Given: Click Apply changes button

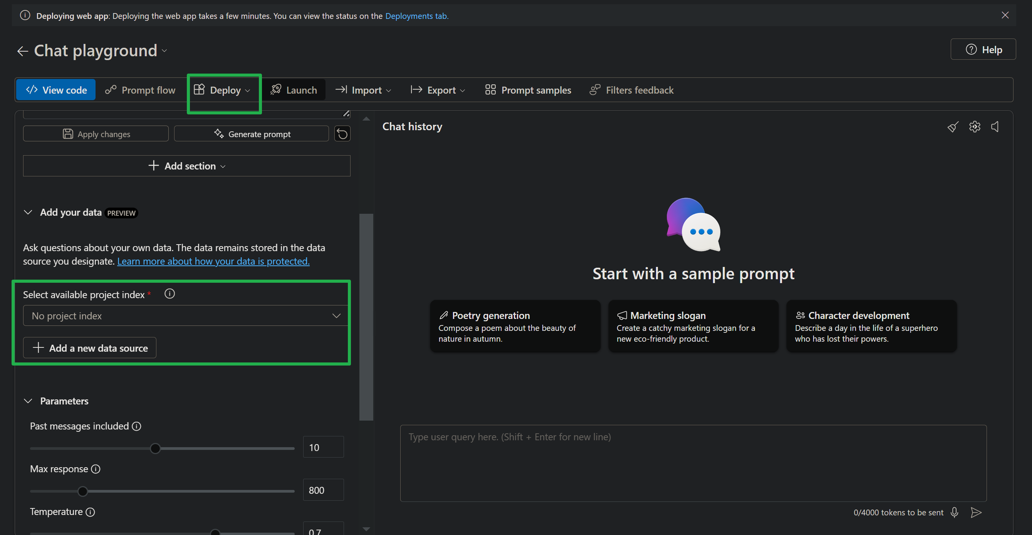Looking at the screenshot, I should click(96, 134).
